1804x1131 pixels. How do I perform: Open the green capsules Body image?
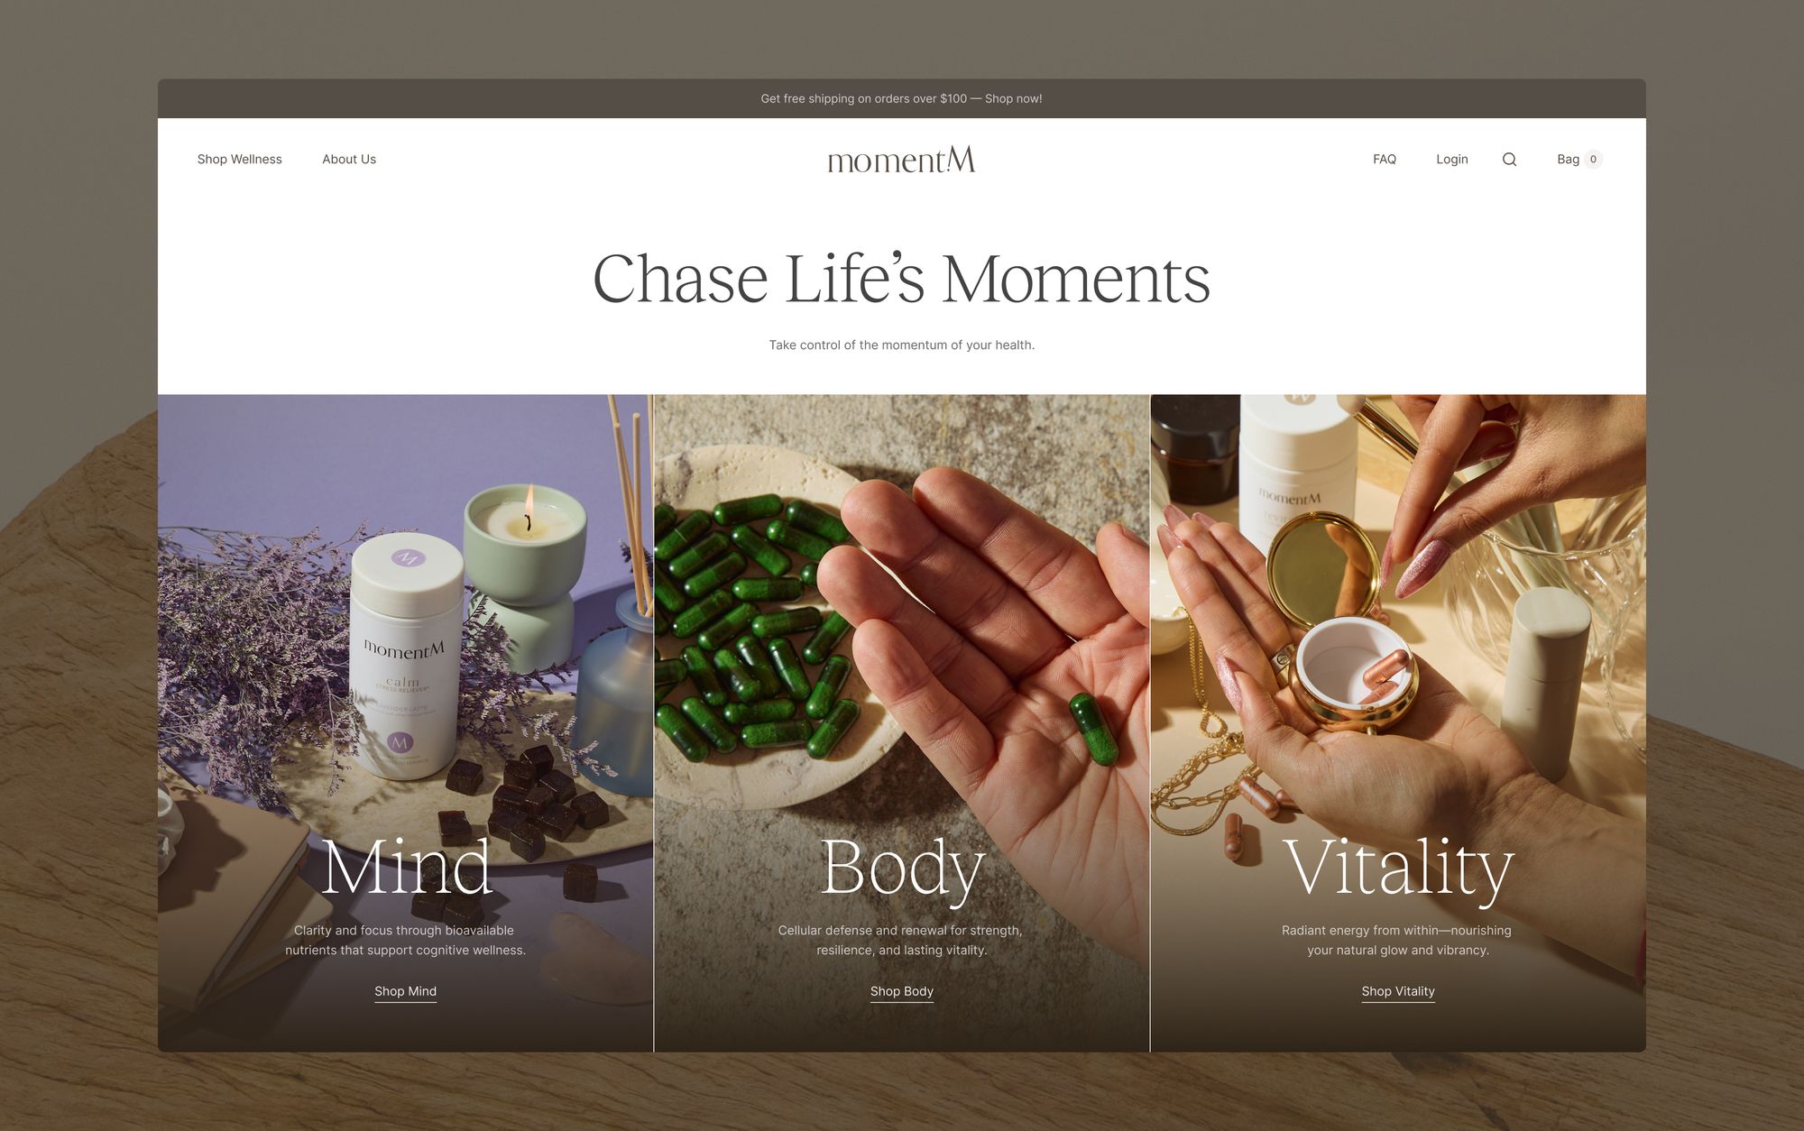(902, 722)
